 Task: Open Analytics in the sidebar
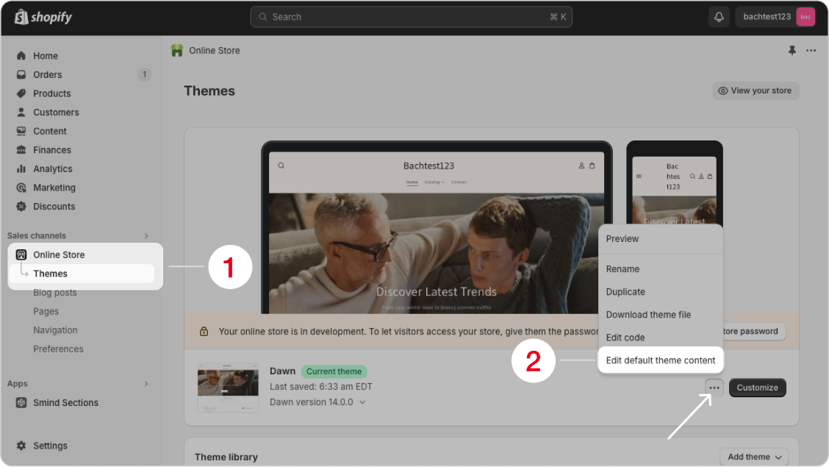(52, 168)
